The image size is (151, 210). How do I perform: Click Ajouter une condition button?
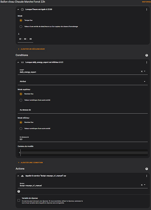pos(31,163)
